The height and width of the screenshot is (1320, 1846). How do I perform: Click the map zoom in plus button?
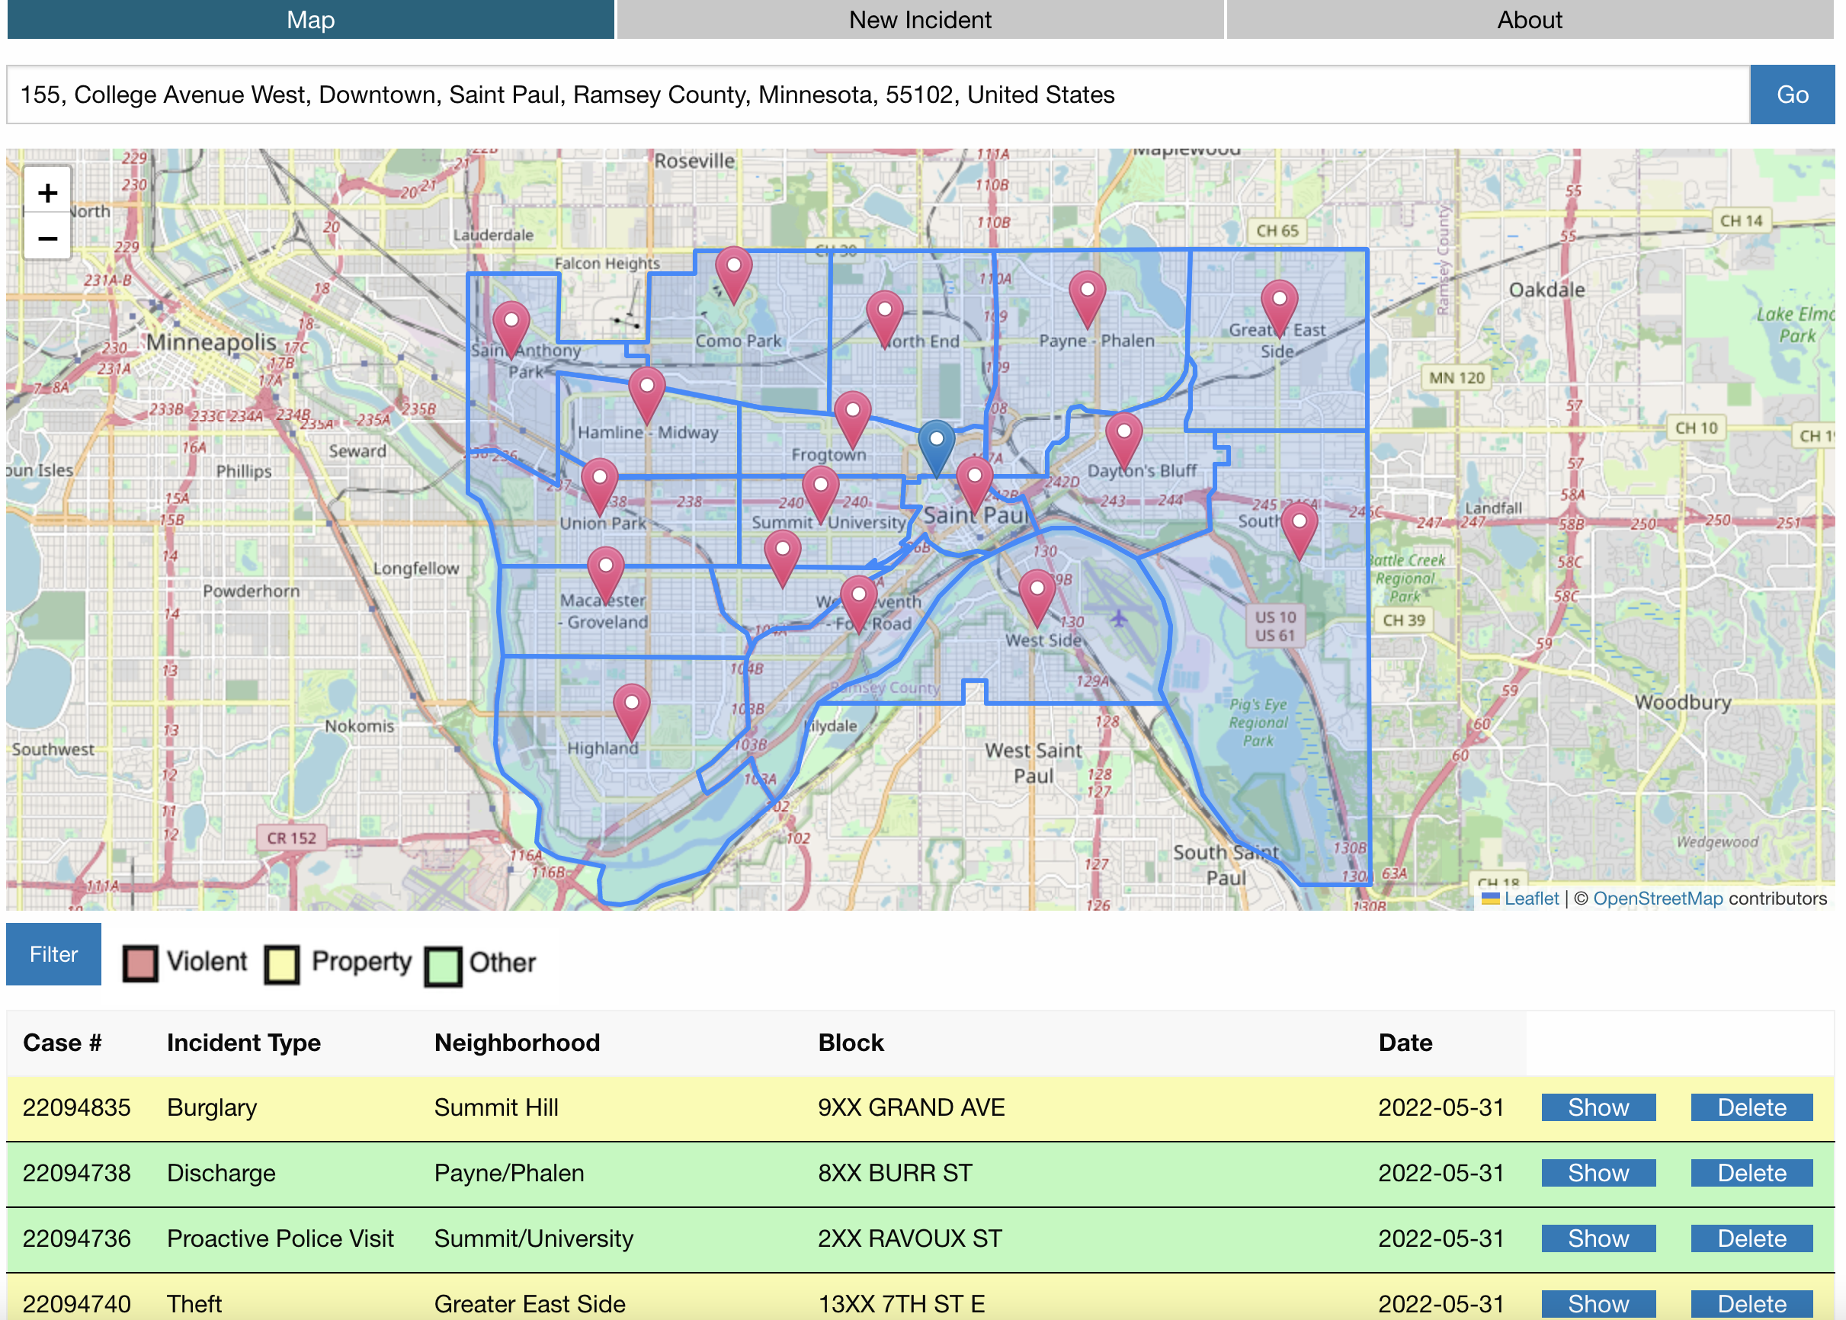tap(47, 193)
